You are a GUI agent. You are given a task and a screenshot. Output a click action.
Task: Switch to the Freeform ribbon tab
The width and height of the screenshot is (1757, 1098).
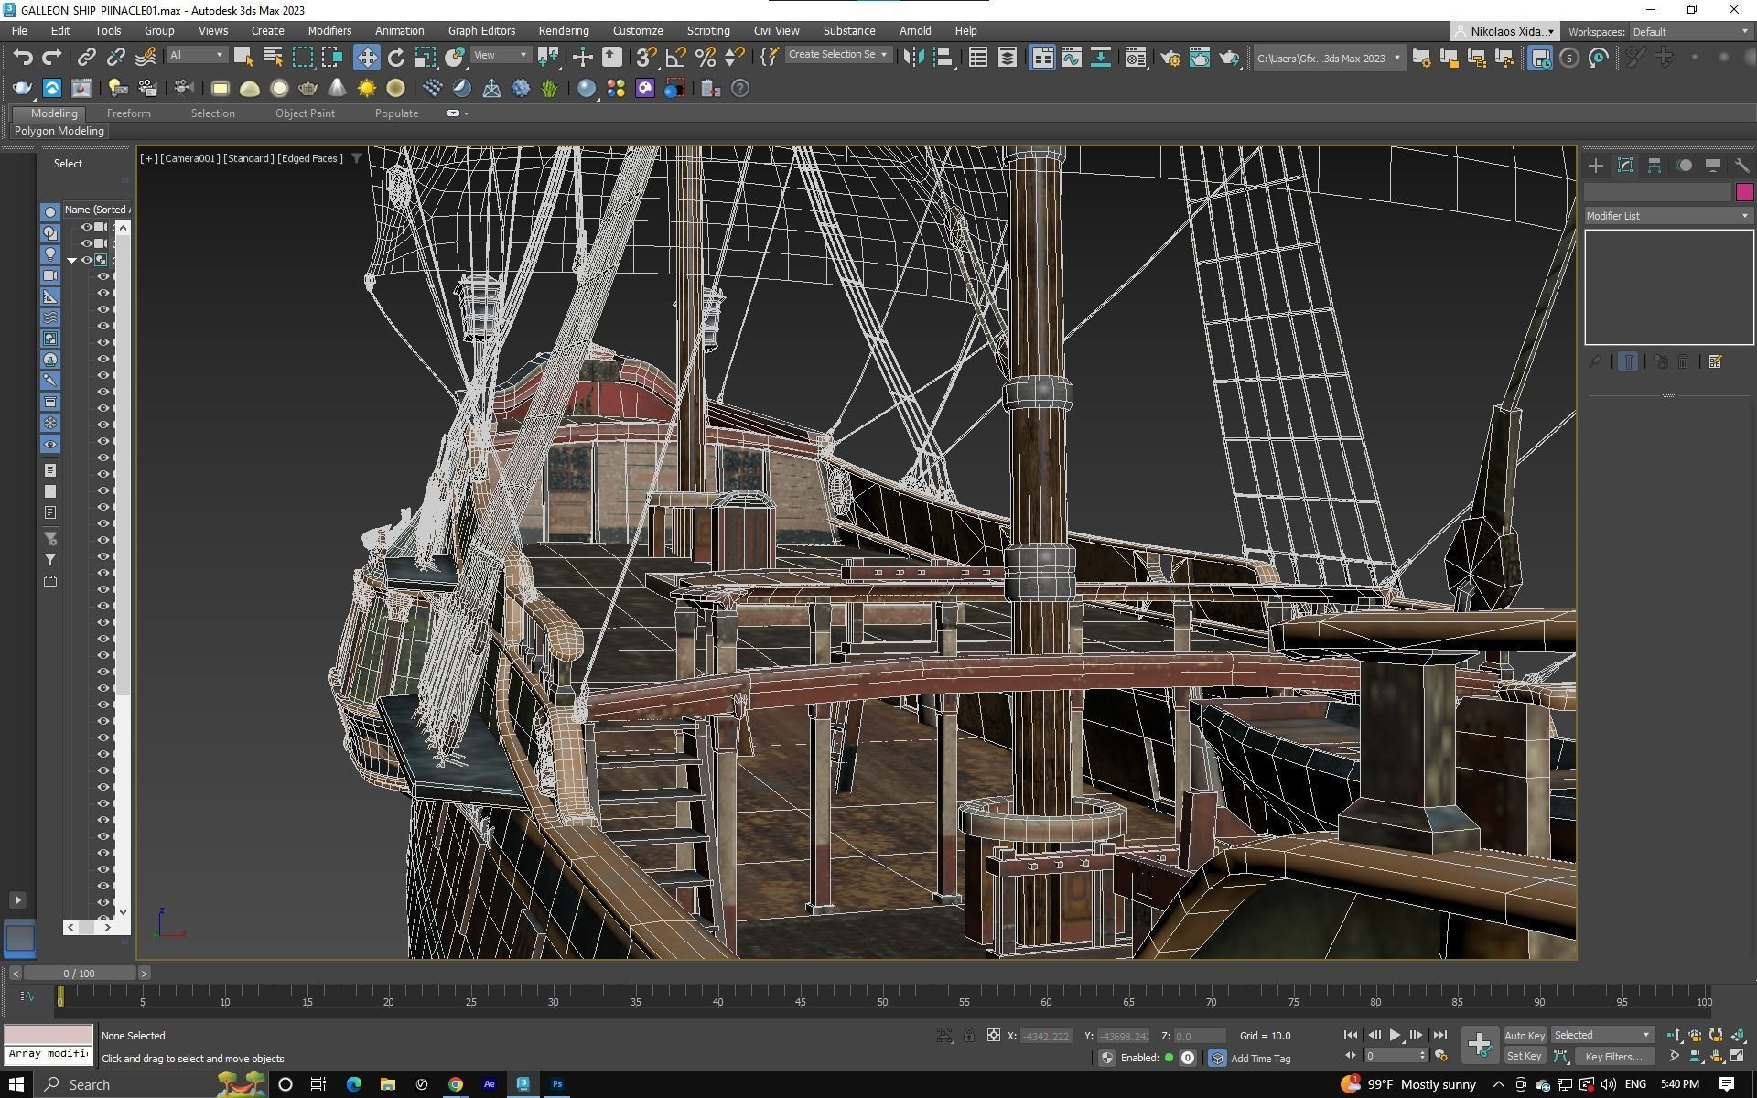tap(128, 113)
